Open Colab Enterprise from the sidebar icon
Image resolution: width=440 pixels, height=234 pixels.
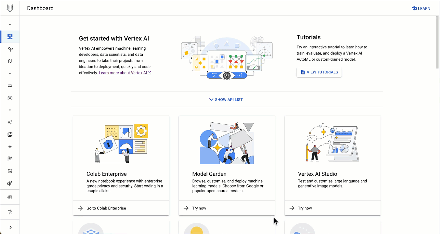click(x=10, y=86)
